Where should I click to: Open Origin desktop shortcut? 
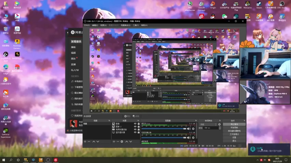click(x=213, y=5)
